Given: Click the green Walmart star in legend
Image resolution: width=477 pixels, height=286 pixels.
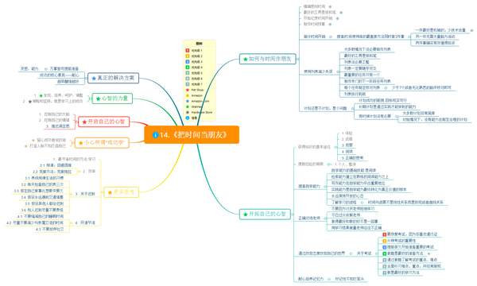Looking at the screenshot, I should (x=188, y=106).
